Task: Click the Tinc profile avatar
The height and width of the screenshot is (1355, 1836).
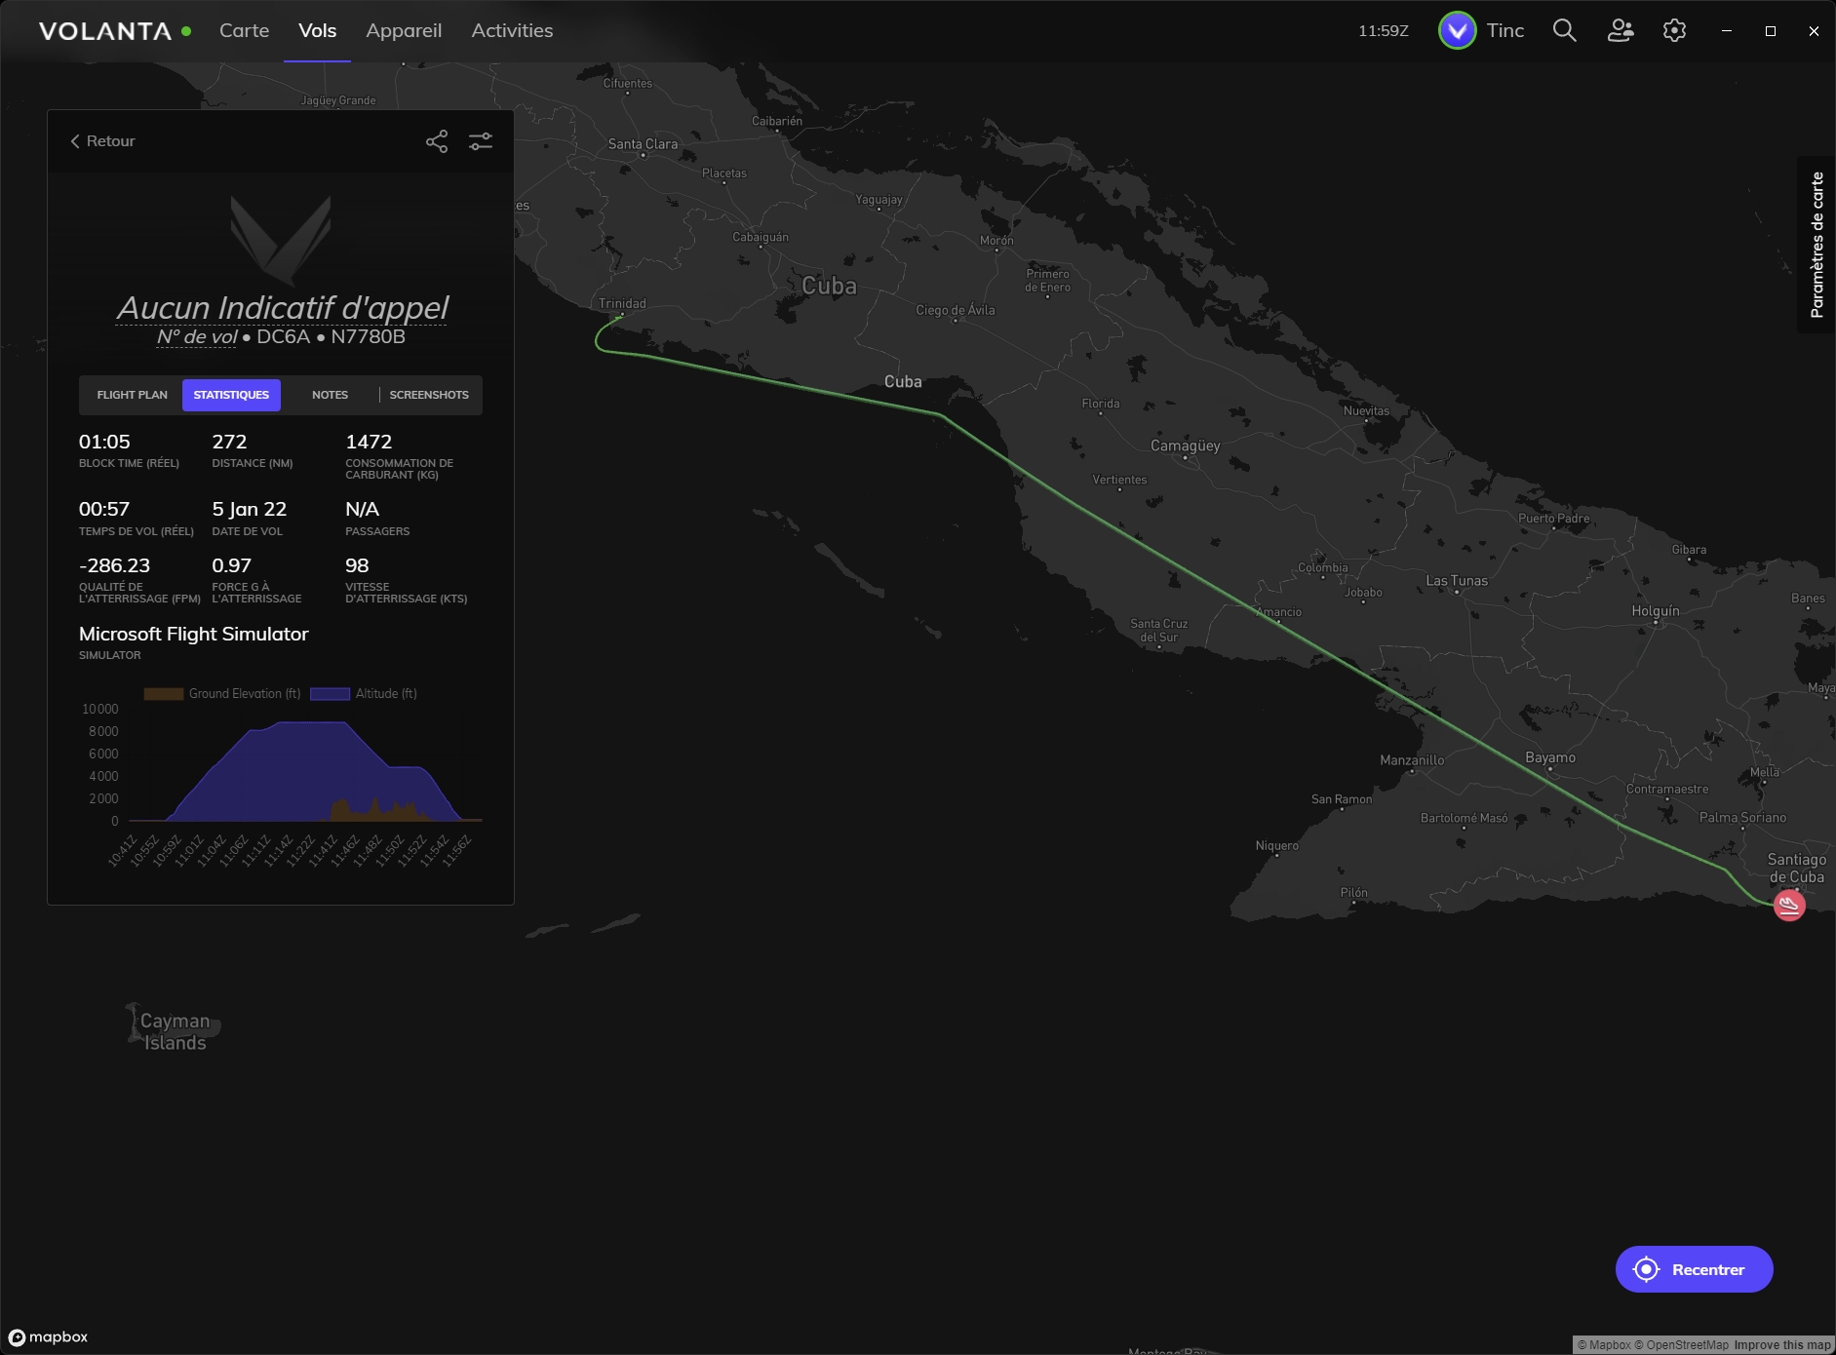Action: (x=1457, y=31)
